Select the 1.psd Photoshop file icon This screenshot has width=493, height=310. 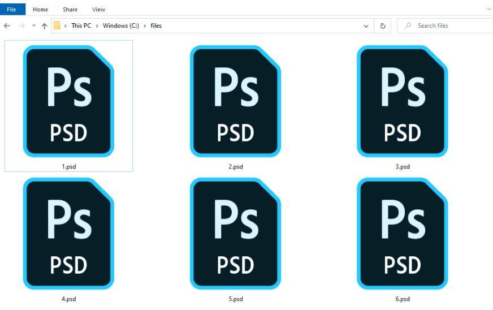click(x=68, y=101)
